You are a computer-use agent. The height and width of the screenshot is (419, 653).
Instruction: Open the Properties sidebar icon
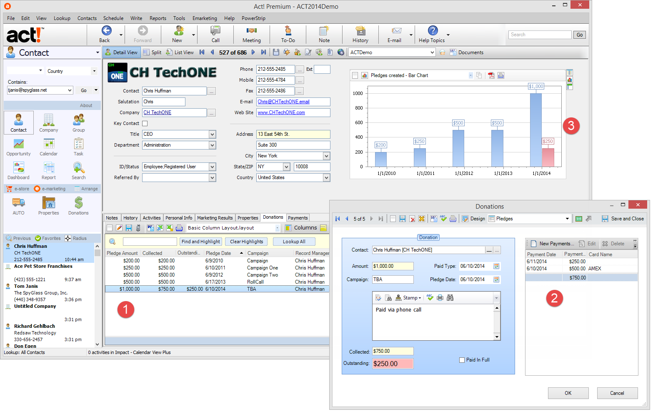coord(49,206)
